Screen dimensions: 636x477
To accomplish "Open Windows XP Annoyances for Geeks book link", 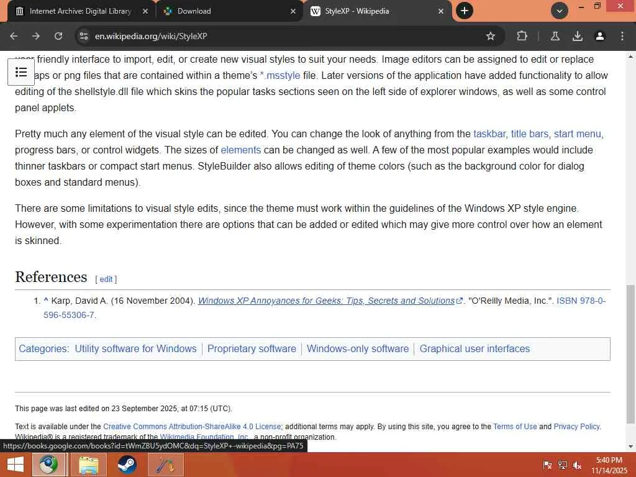I will pos(327,301).
